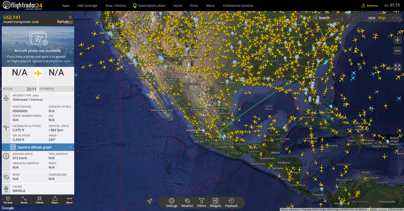404x211 pixels.
Task: Follow the selected aircraft
Action: coord(39,200)
